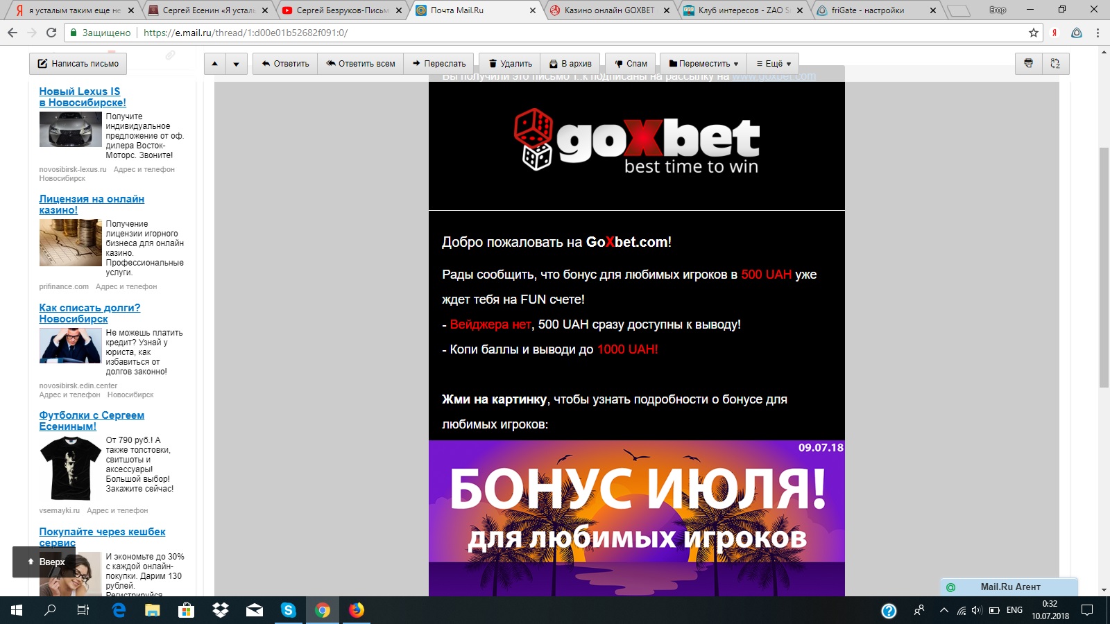This screenshot has height=624, width=1110.
Task: Open Firefox from taskbar
Action: pos(357,610)
